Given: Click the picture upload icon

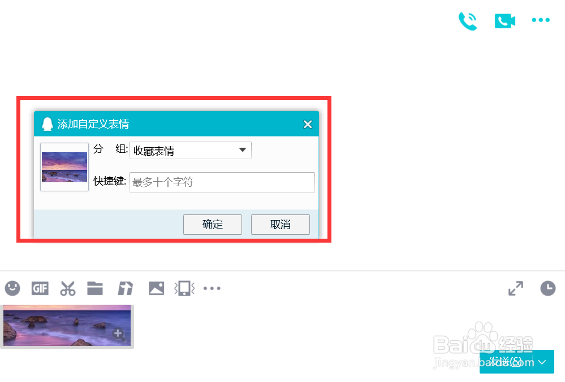Looking at the screenshot, I should point(156,288).
